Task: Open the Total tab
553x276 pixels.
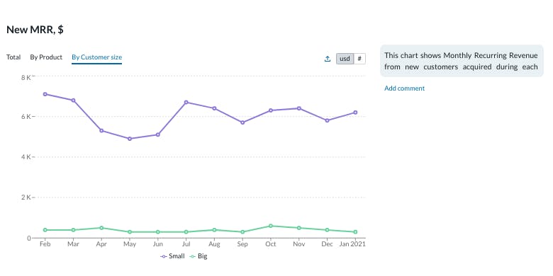Action: [x=13, y=57]
